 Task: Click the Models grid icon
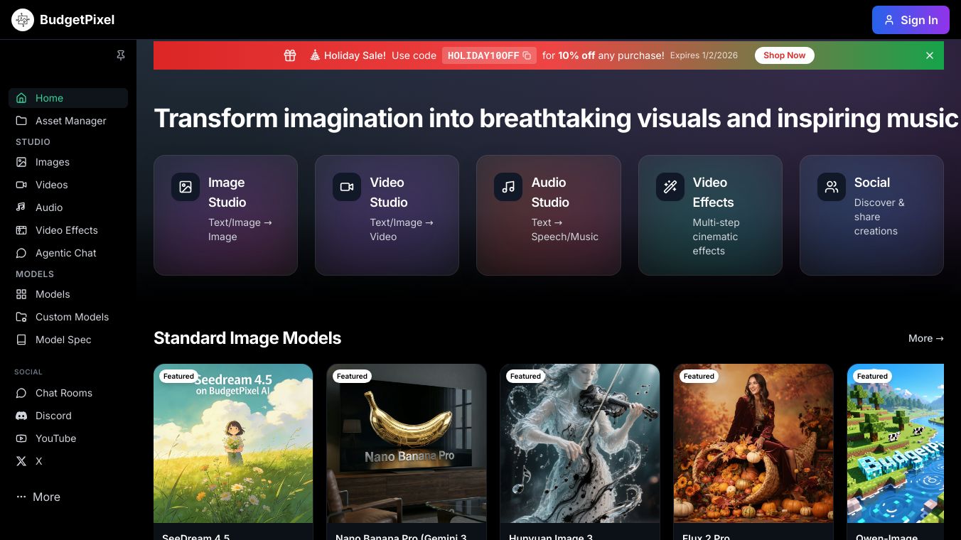point(21,294)
